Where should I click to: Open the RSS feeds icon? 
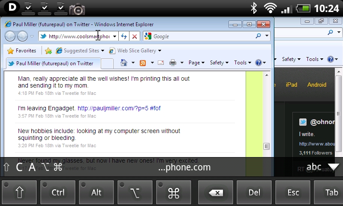click(143, 63)
